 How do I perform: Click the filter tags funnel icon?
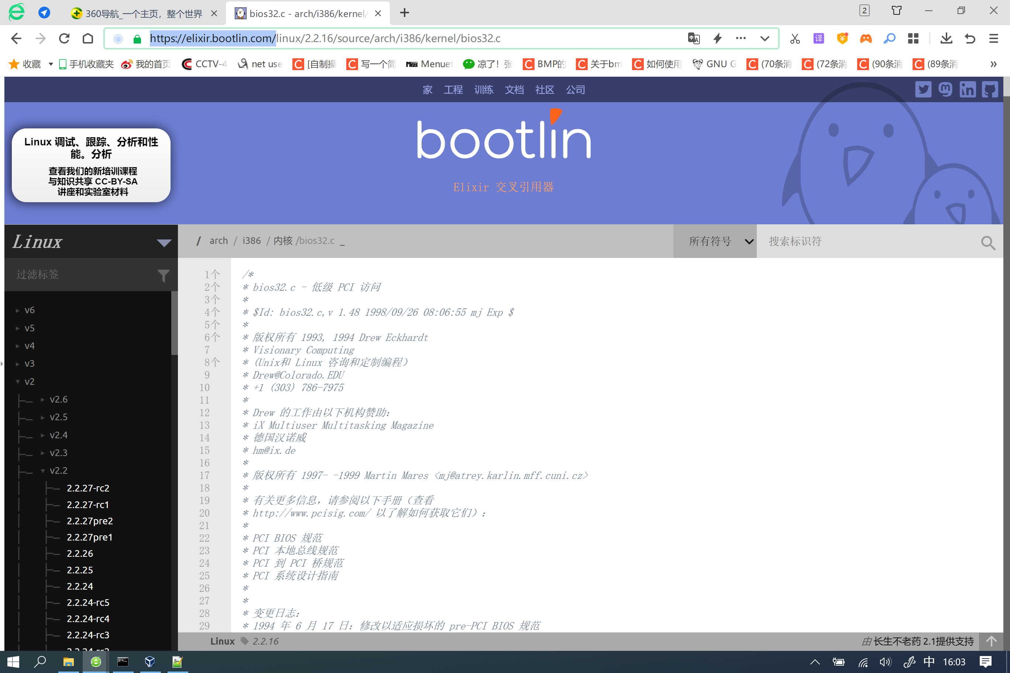click(x=163, y=276)
